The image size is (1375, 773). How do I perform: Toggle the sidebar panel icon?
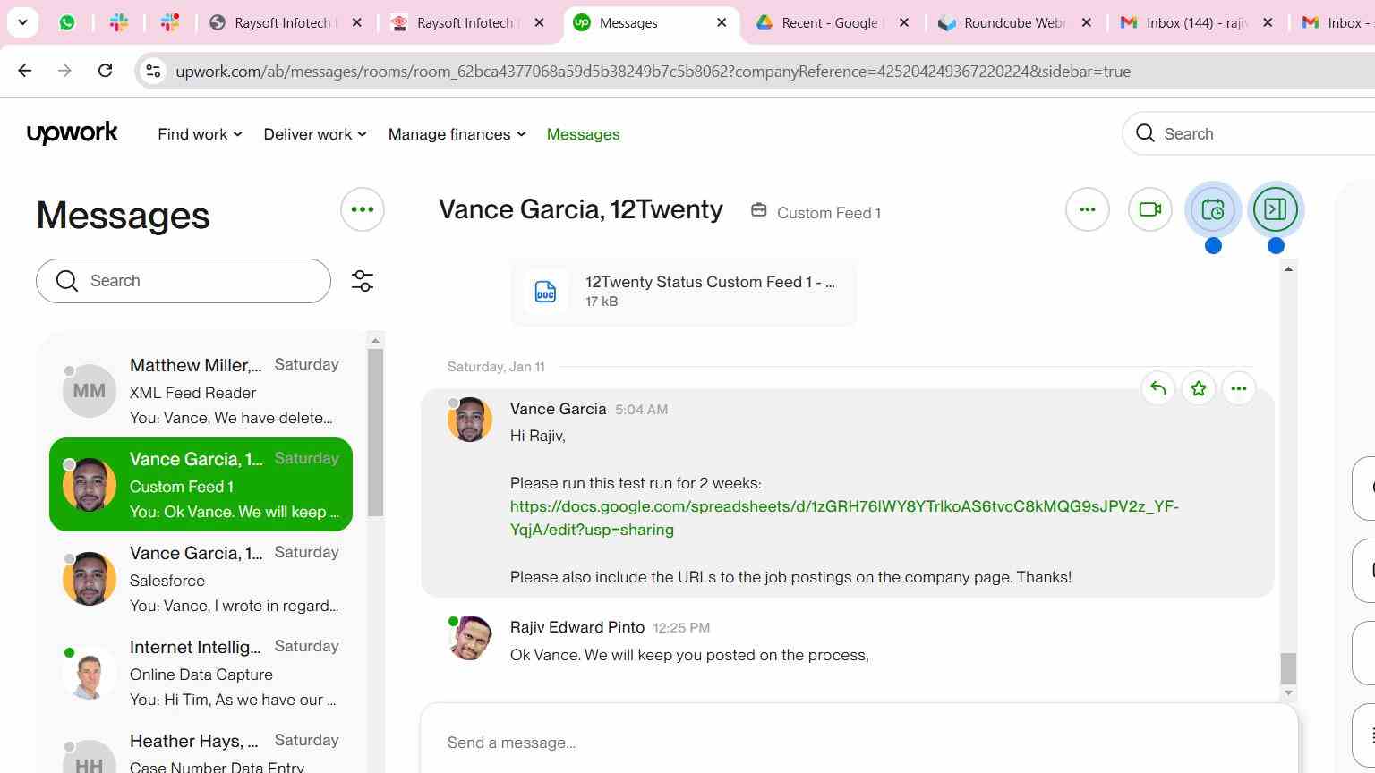[1276, 209]
